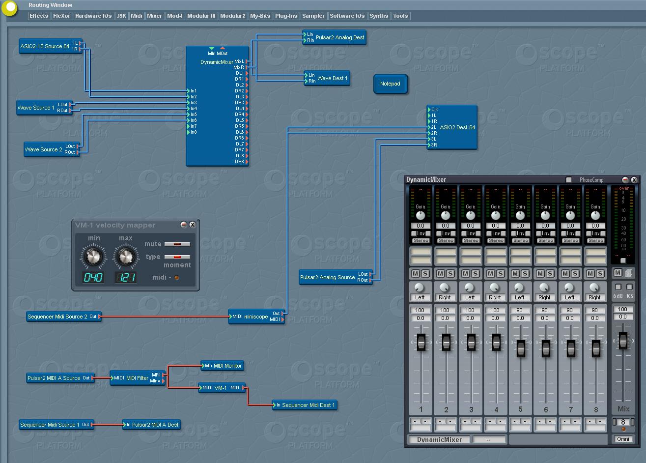Click the channel 1 volume fader
The width and height of the screenshot is (646, 463).
click(421, 342)
